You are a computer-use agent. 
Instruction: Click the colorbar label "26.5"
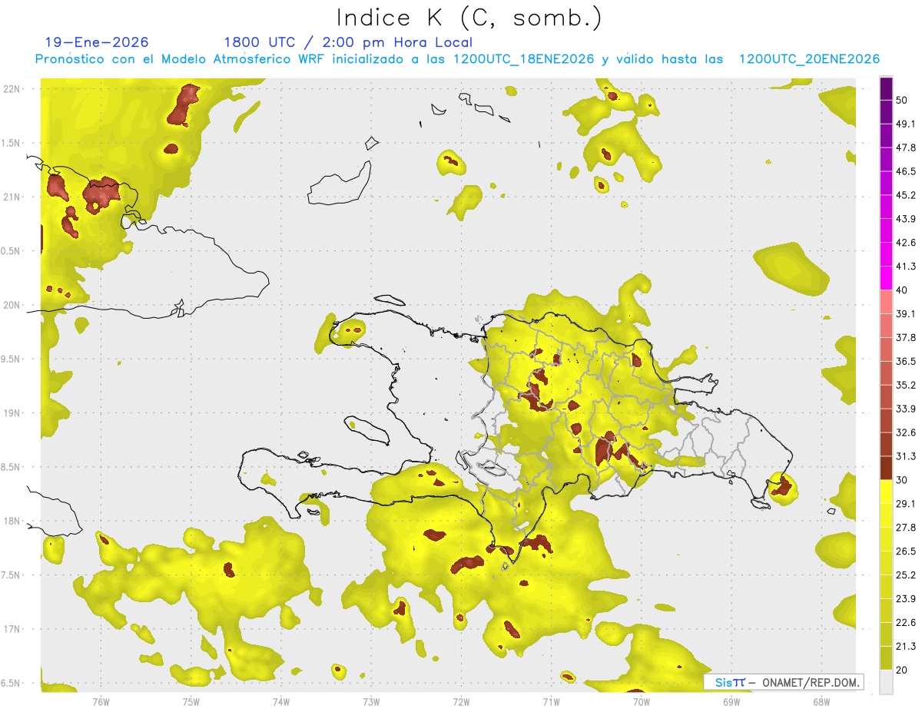[906, 551]
